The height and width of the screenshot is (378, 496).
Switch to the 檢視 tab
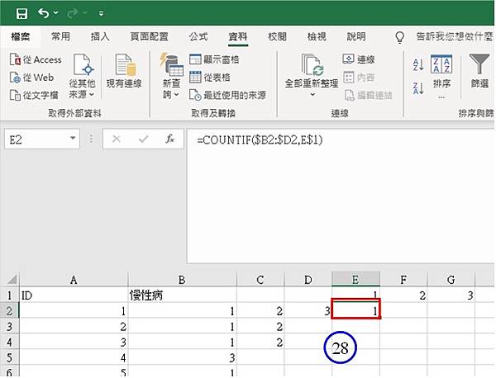(317, 36)
